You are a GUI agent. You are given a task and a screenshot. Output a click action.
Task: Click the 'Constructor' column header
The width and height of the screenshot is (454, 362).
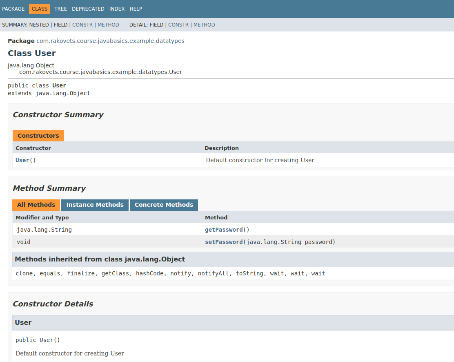coord(33,148)
